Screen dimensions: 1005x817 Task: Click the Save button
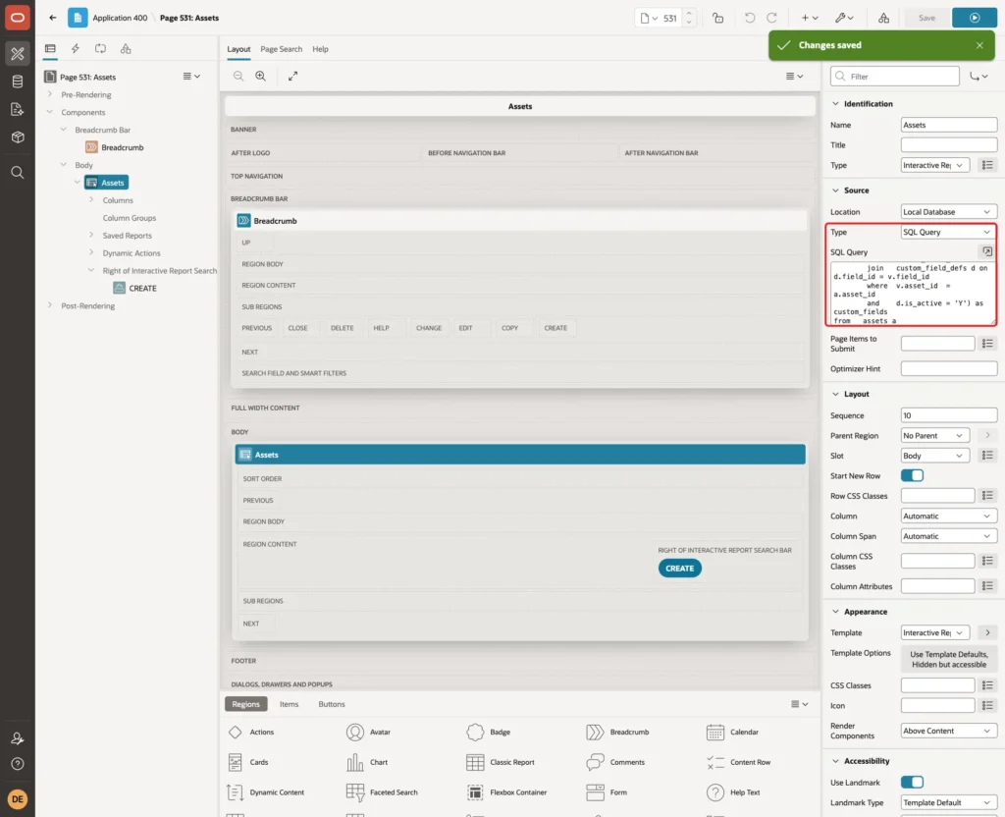point(926,18)
